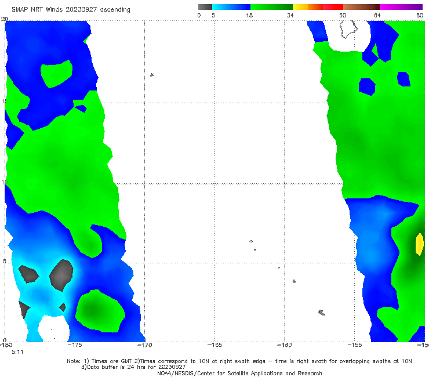Screen dimensions: 429x377
Task: Click the 'Data buffer is 24 hrs' note line
Action: point(133,367)
